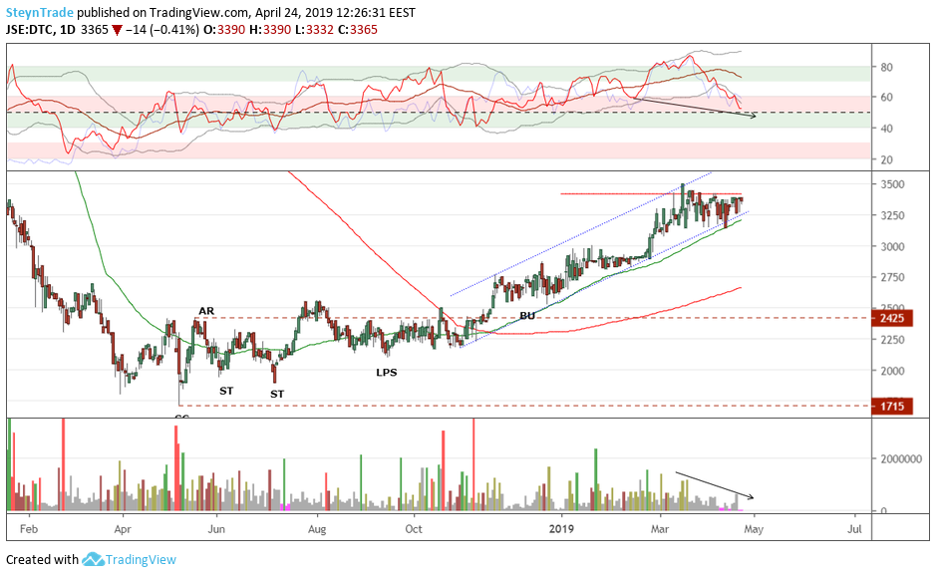The width and height of the screenshot is (936, 577).
Task: Click the 2750 price axis label
Action: point(892,277)
